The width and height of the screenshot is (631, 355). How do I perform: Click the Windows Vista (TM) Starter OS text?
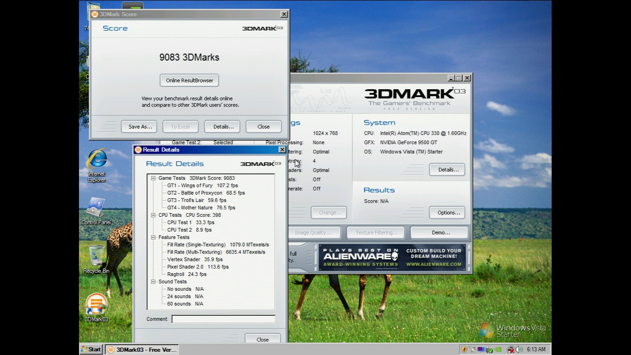pyautogui.click(x=411, y=152)
